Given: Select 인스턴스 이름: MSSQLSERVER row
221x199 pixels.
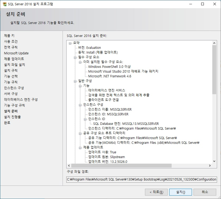Looking at the screenshot, I should (110, 110).
